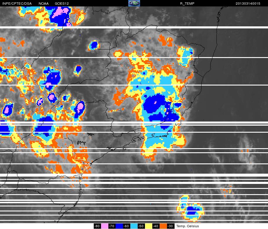268x229 pixels.
Task: Click the light blue legend color swatch
Action: (134, 226)
